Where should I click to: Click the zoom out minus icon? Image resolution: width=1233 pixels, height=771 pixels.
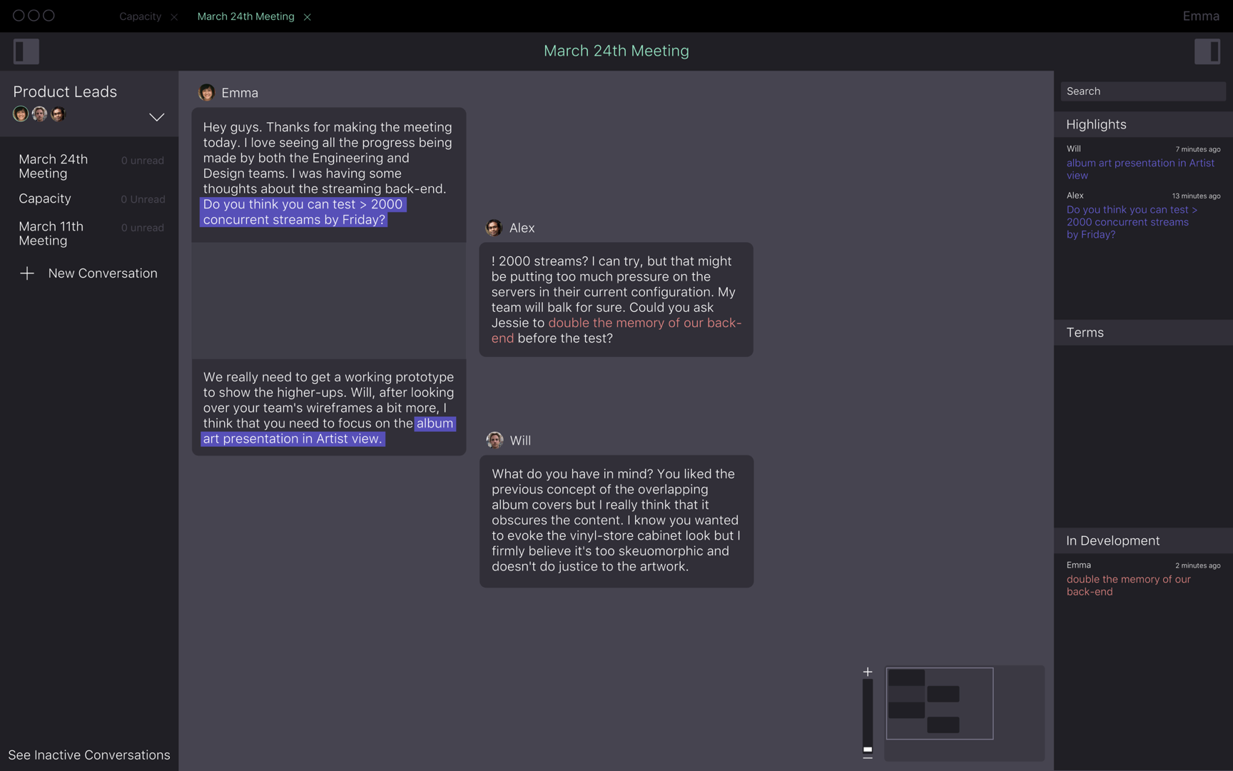(868, 757)
